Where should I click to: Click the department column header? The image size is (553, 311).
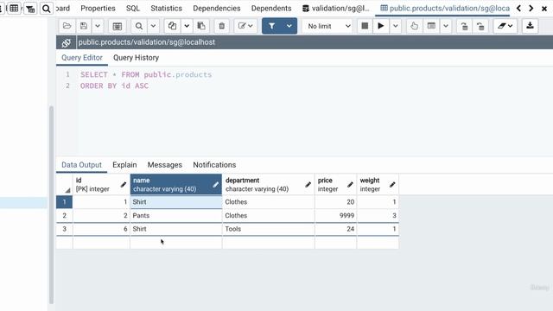269,184
